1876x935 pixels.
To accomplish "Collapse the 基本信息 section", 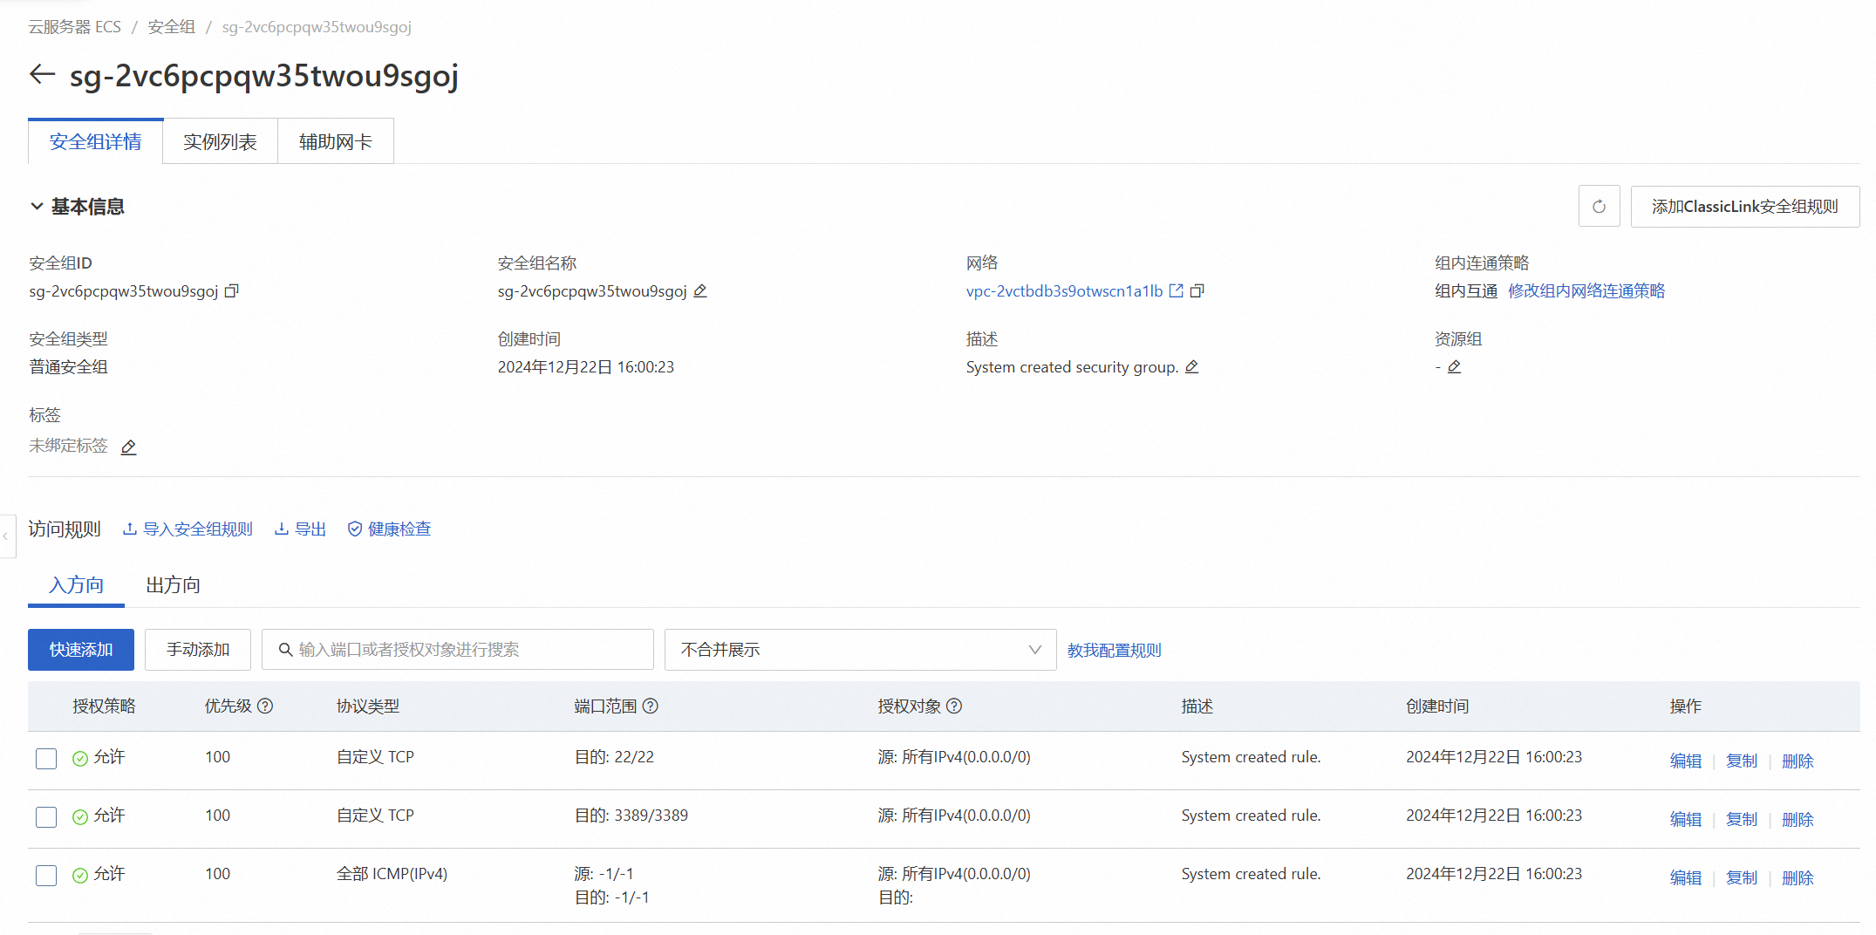I will (37, 207).
